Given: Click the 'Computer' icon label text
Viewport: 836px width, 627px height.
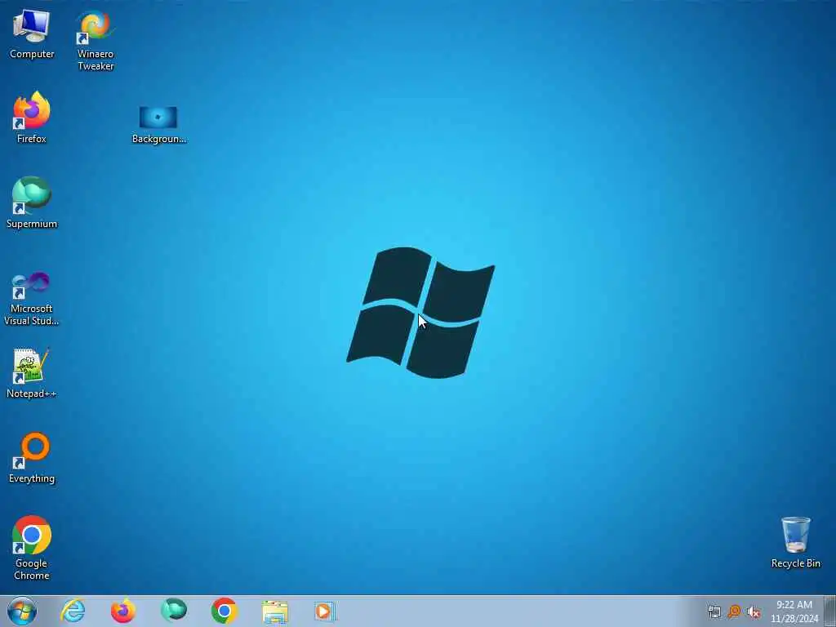Looking at the screenshot, I should (x=32, y=54).
